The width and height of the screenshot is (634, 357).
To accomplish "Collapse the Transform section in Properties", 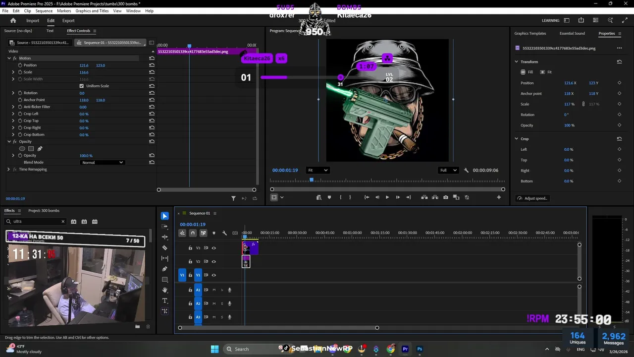I will [516, 61].
